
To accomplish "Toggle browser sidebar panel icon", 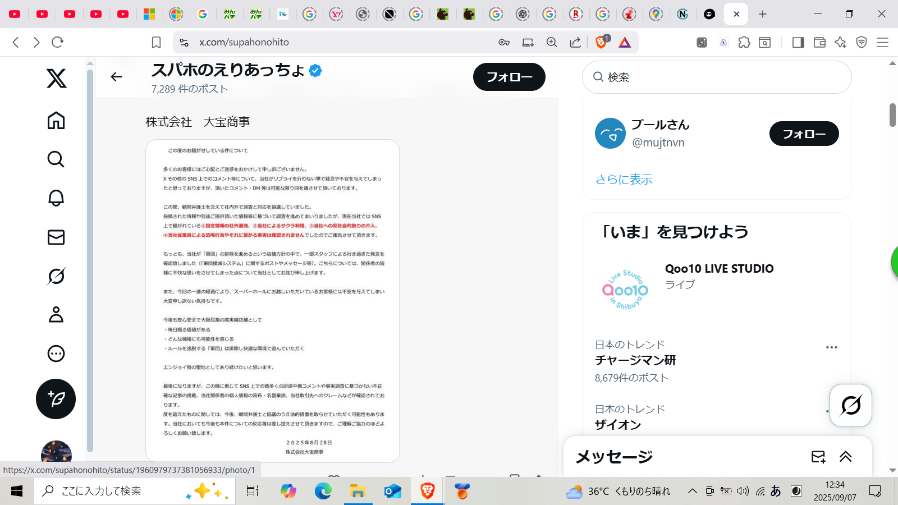I will click(798, 42).
